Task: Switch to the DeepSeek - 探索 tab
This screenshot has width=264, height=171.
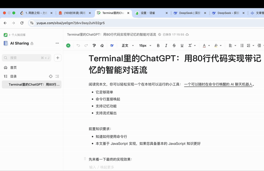Action: (228, 13)
